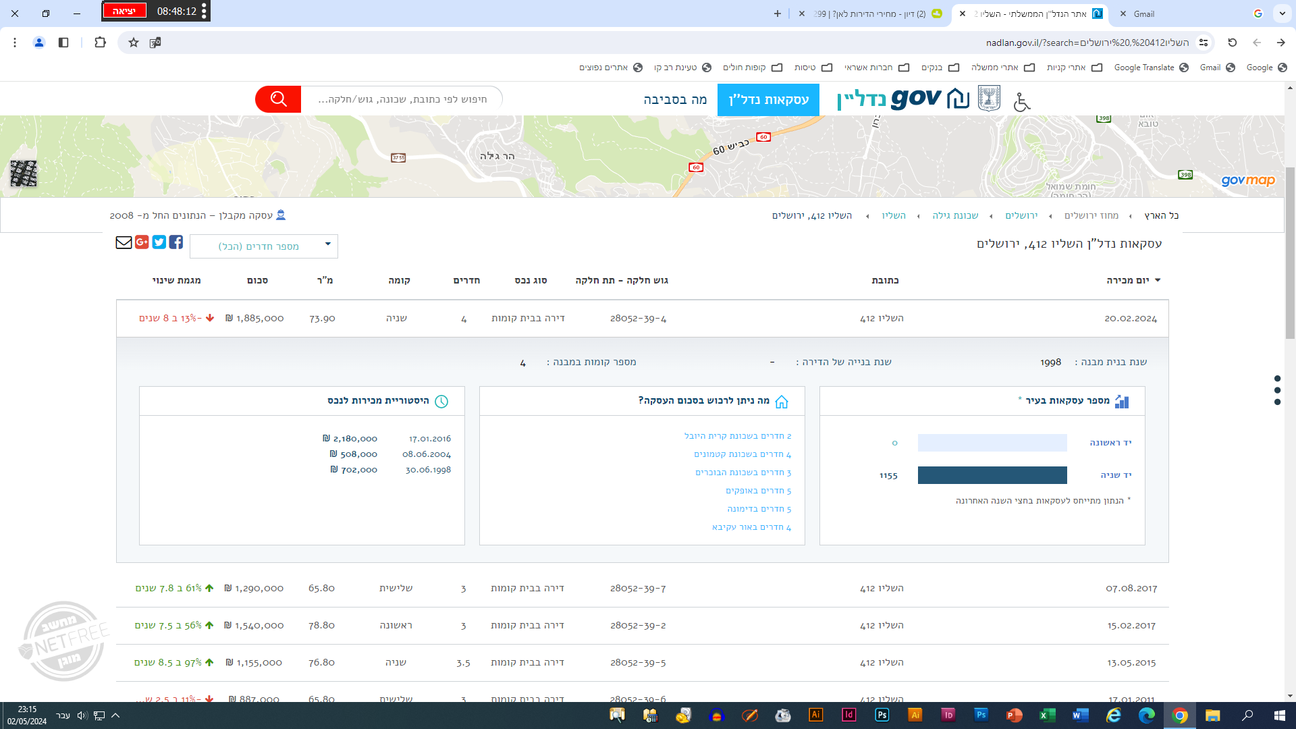Screen dimensions: 1296x729
Task: Open '4 חדרים בשכונת קטמונים' link
Action: click(x=742, y=454)
